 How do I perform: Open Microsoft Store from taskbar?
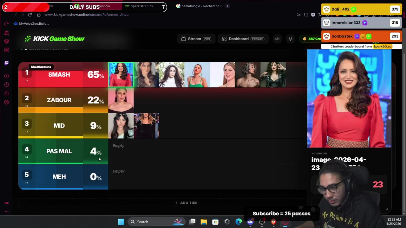pyautogui.click(x=215, y=222)
